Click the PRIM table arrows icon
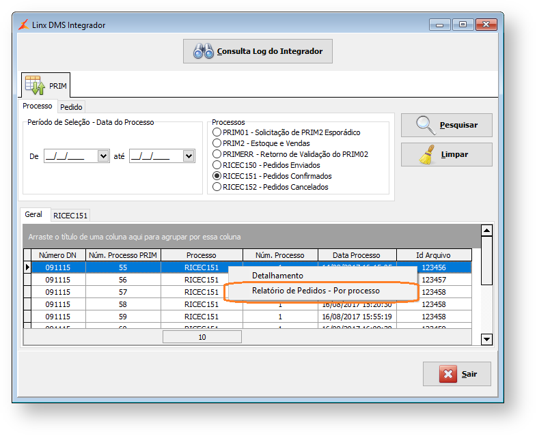This screenshot has height=436, width=537. click(x=35, y=85)
